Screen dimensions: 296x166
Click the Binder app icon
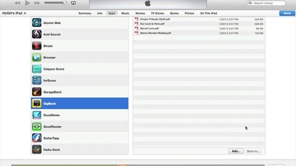pos(37,46)
